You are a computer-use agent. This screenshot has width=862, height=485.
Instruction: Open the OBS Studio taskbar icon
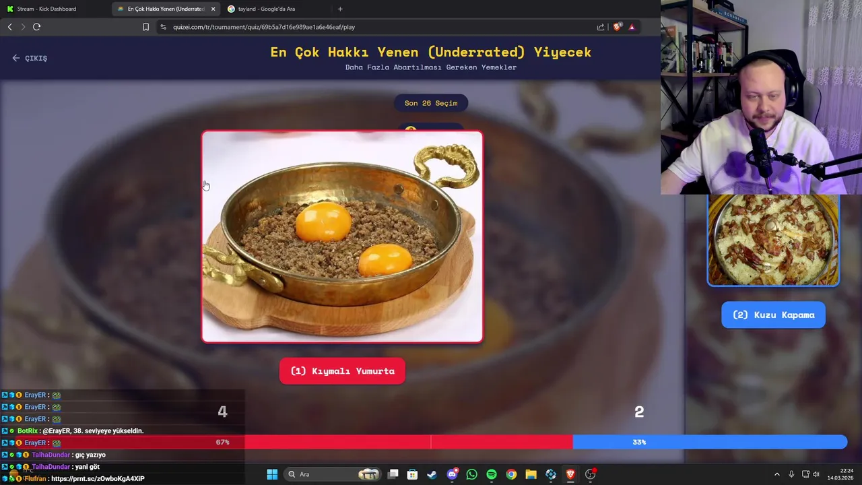tap(591, 474)
